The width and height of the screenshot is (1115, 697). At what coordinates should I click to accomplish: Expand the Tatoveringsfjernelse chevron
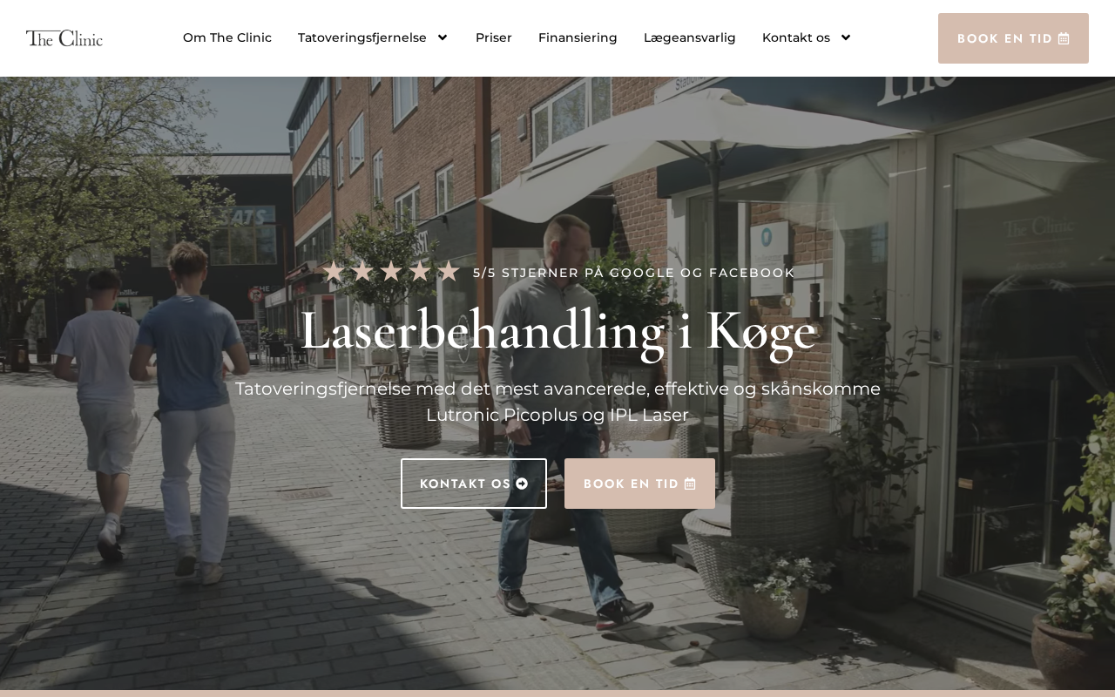click(x=443, y=37)
